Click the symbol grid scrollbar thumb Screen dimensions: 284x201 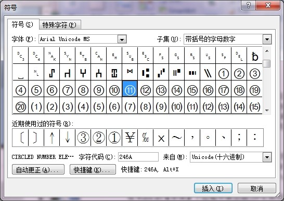click(x=267, y=63)
